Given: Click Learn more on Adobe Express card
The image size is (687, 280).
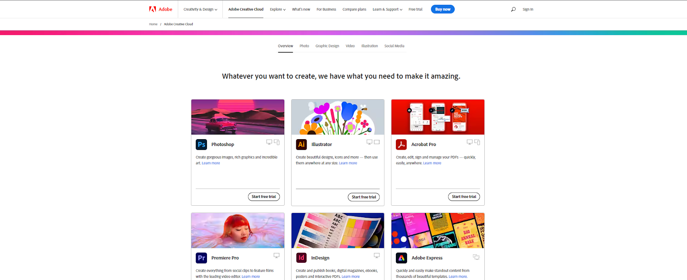Looking at the screenshot, I should (x=458, y=277).
